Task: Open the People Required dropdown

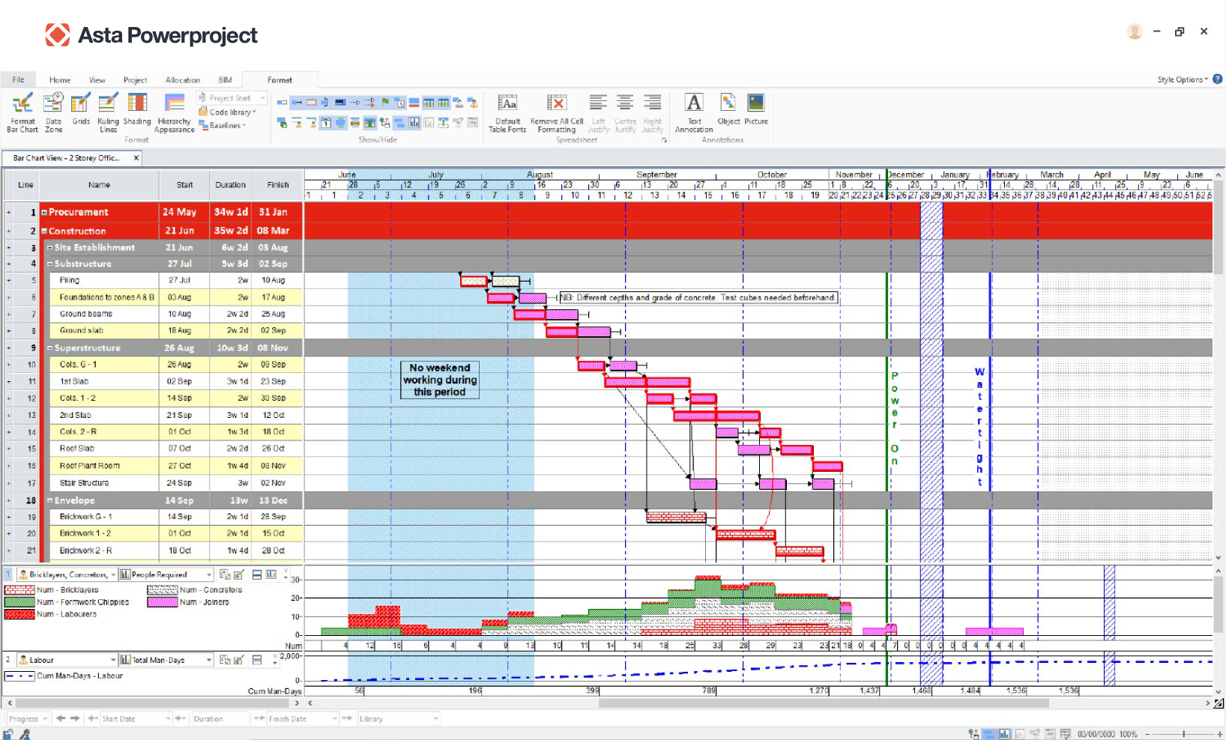Action: pyautogui.click(x=166, y=574)
